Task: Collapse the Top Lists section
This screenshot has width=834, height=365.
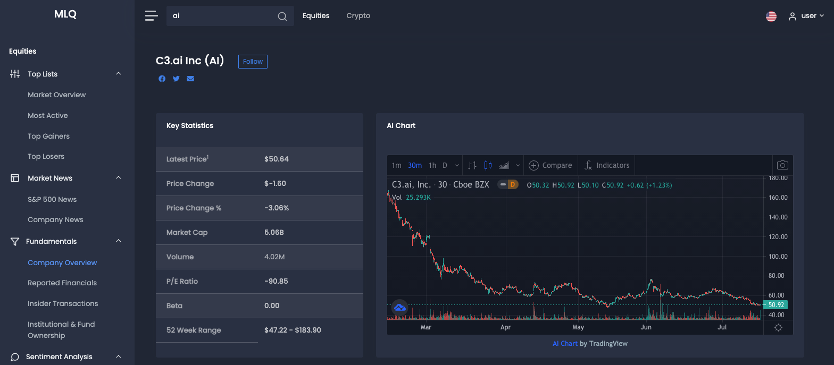Action: click(x=119, y=74)
